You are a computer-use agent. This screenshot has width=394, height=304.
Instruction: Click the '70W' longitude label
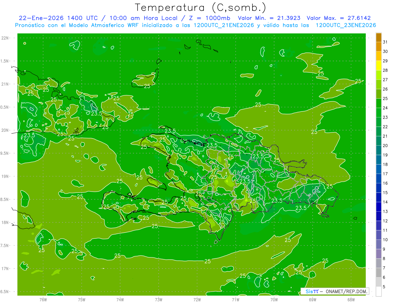click(274, 300)
